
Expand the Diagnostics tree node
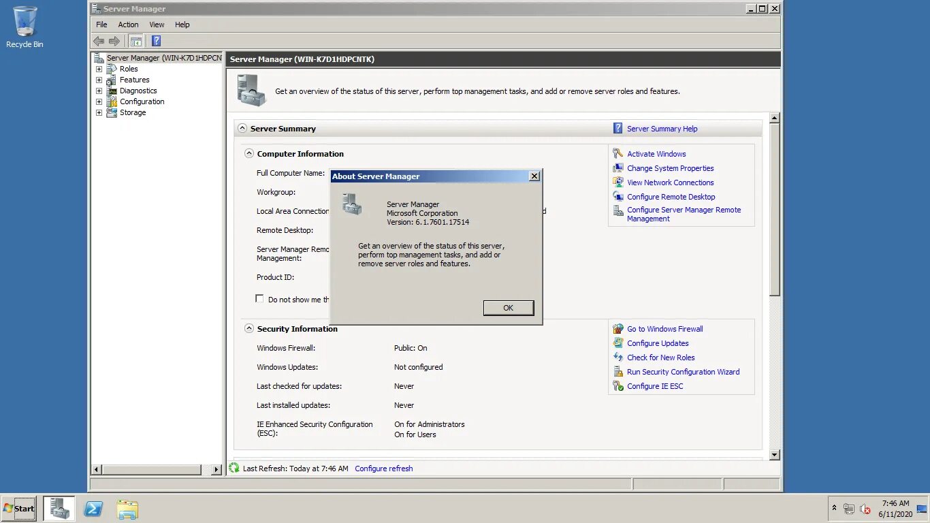pyautogui.click(x=99, y=91)
